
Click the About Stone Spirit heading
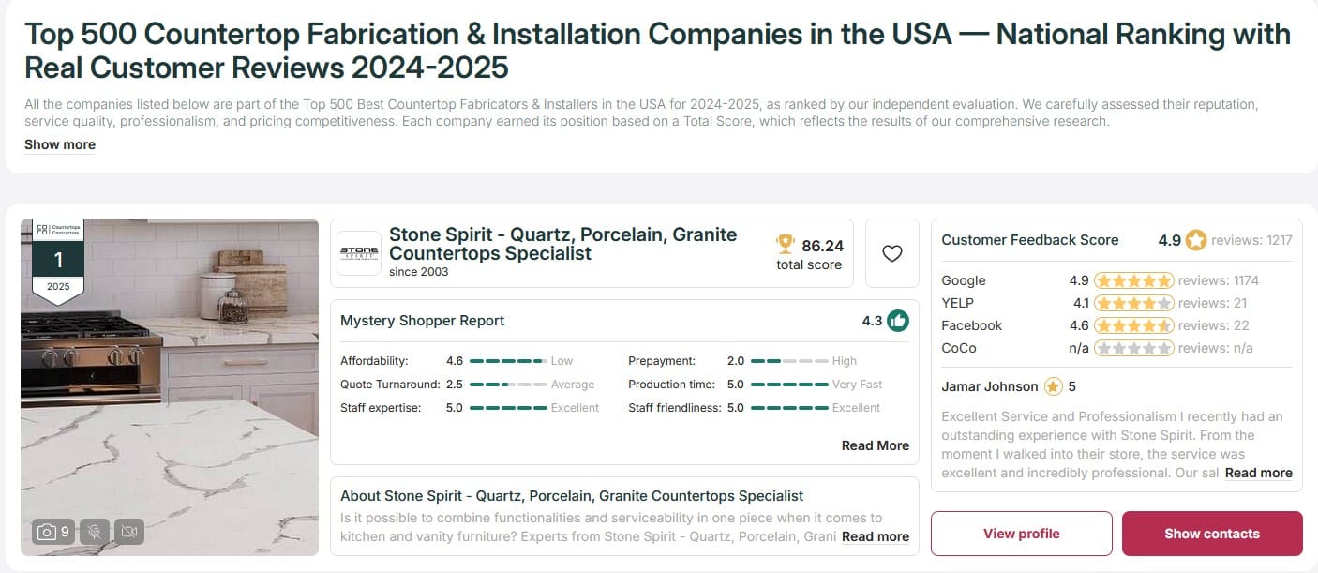point(572,496)
